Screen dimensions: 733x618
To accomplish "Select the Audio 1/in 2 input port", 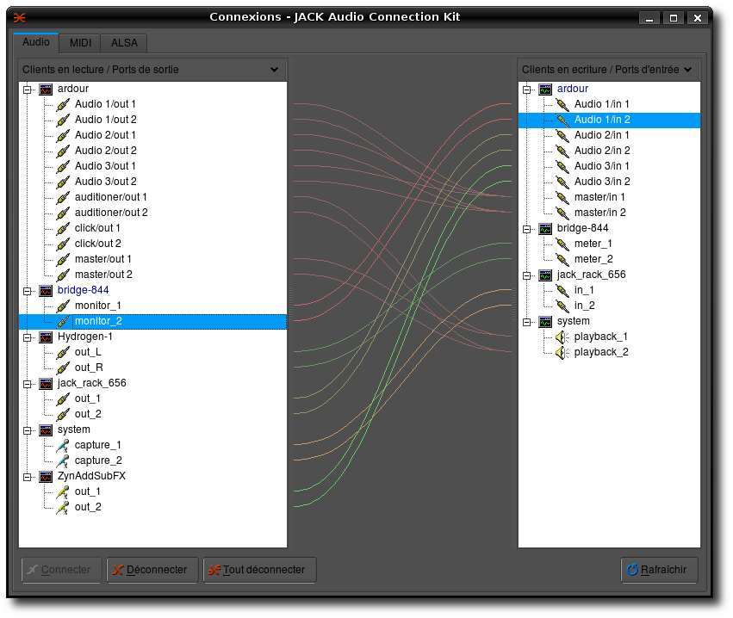I will click(609, 120).
